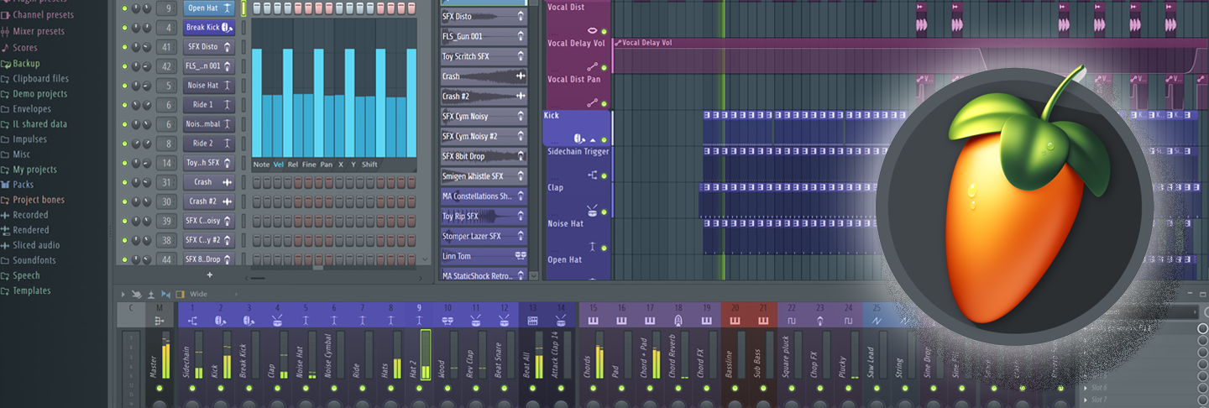Screen dimensions: 1209x408
Task: Mute the Clap playlist track via its green dot
Action: [x=604, y=212]
